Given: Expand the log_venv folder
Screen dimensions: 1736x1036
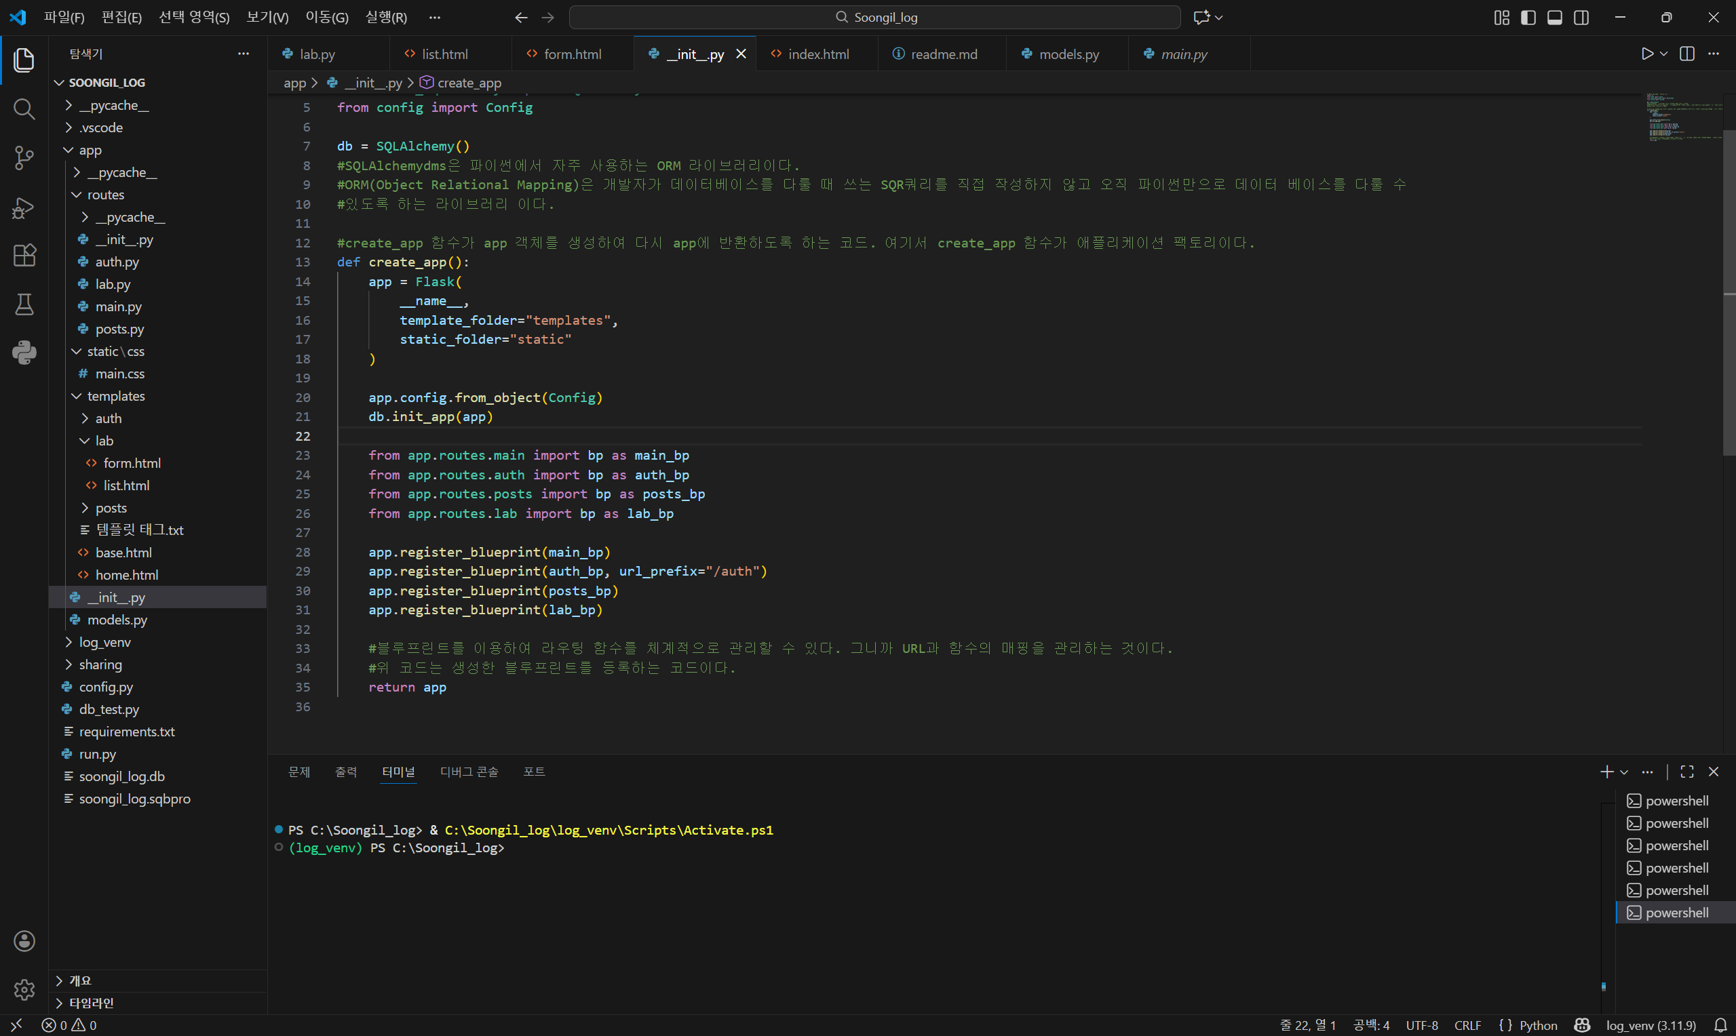Looking at the screenshot, I should click(104, 642).
